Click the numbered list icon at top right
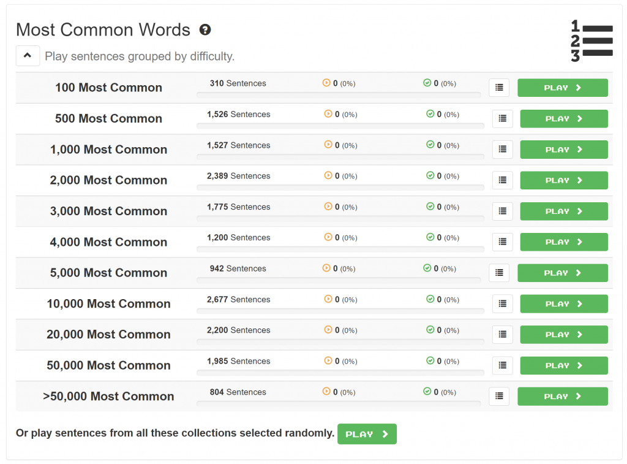 (591, 41)
